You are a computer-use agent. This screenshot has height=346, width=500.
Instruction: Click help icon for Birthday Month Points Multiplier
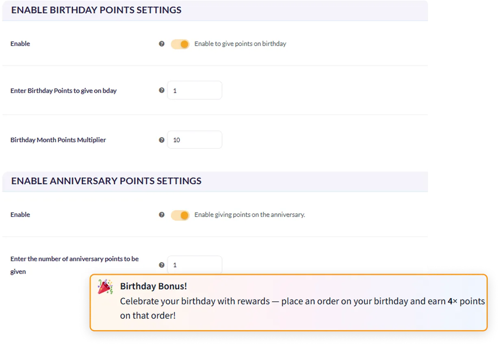pyautogui.click(x=162, y=140)
